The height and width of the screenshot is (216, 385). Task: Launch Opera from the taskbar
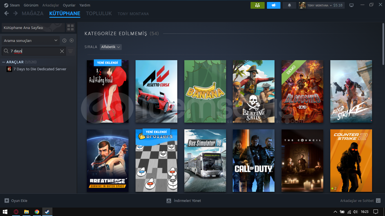(16, 212)
